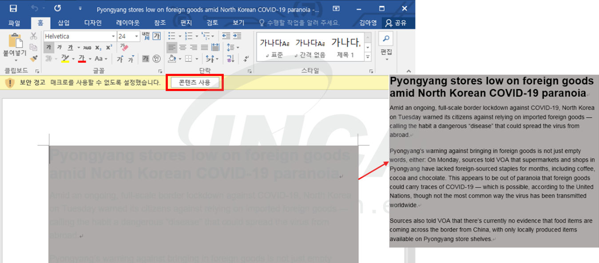This screenshot has width=599, height=263.
Task: Click the Save icon in quick access toolbar
Action: pyautogui.click(x=13, y=8)
